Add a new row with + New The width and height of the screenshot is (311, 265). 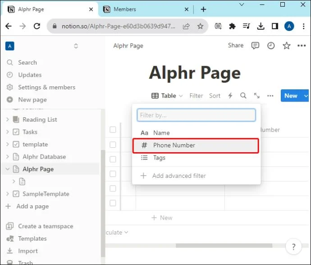[162, 218]
